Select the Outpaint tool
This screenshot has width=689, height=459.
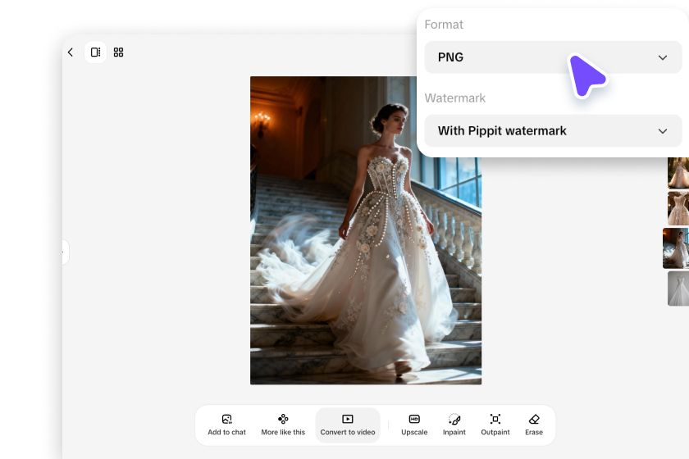pyautogui.click(x=495, y=425)
